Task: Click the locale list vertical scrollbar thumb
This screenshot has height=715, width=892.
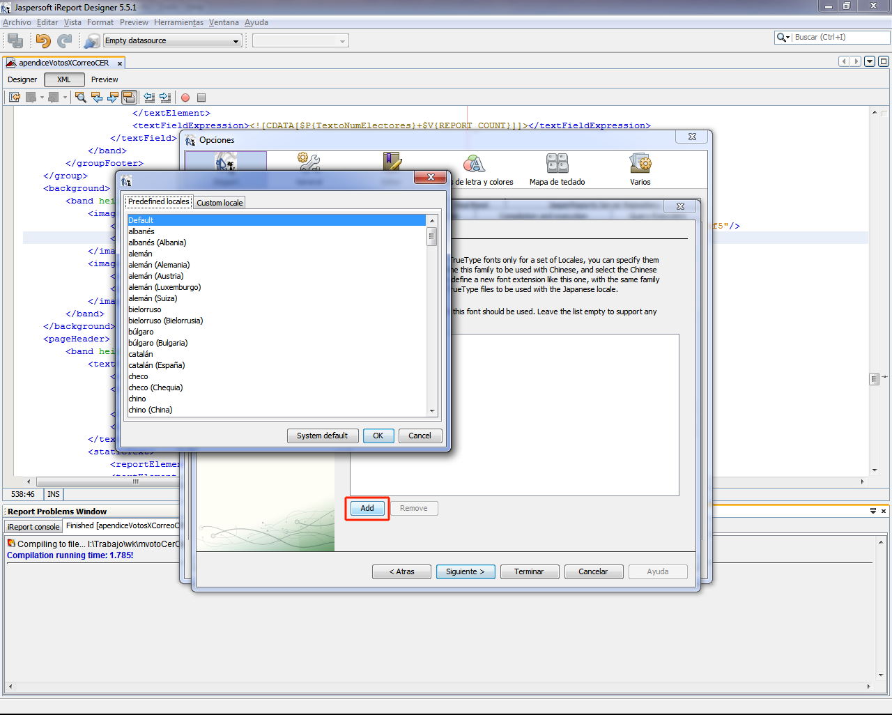Action: [x=432, y=236]
